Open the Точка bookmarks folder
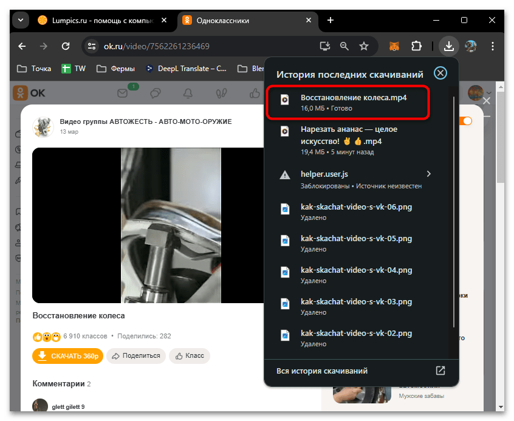Viewport: 514px width, 421px height. click(33, 68)
